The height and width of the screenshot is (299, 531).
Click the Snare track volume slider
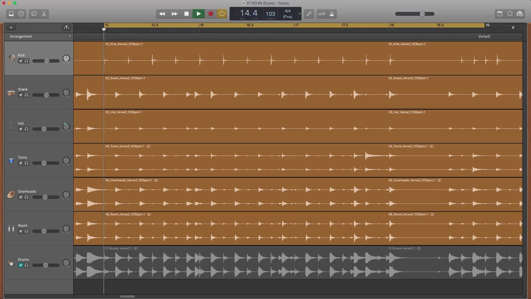(46, 95)
